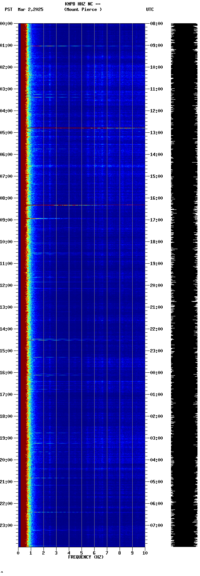The width and height of the screenshot is (200, 576).
Task: Click the UTC '12:00' time label
Action: coord(156,111)
